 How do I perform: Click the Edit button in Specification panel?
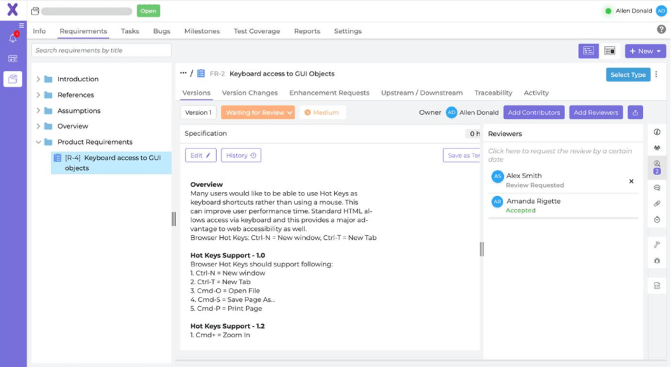pyautogui.click(x=200, y=155)
